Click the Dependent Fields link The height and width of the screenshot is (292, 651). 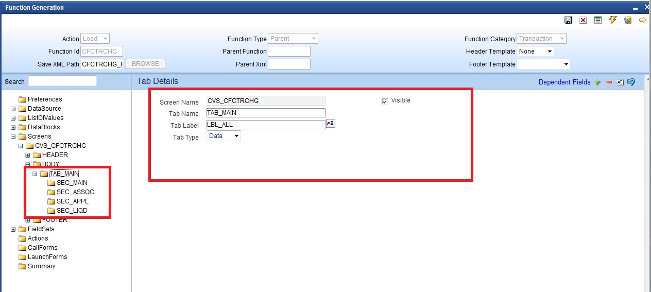coord(564,82)
